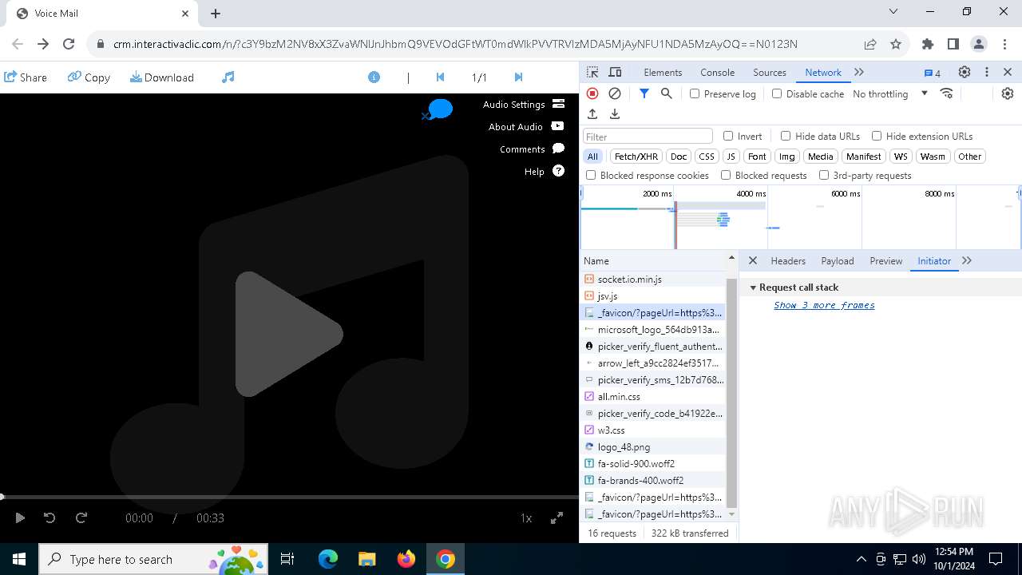Open the network search magnifier icon

[x=667, y=93]
